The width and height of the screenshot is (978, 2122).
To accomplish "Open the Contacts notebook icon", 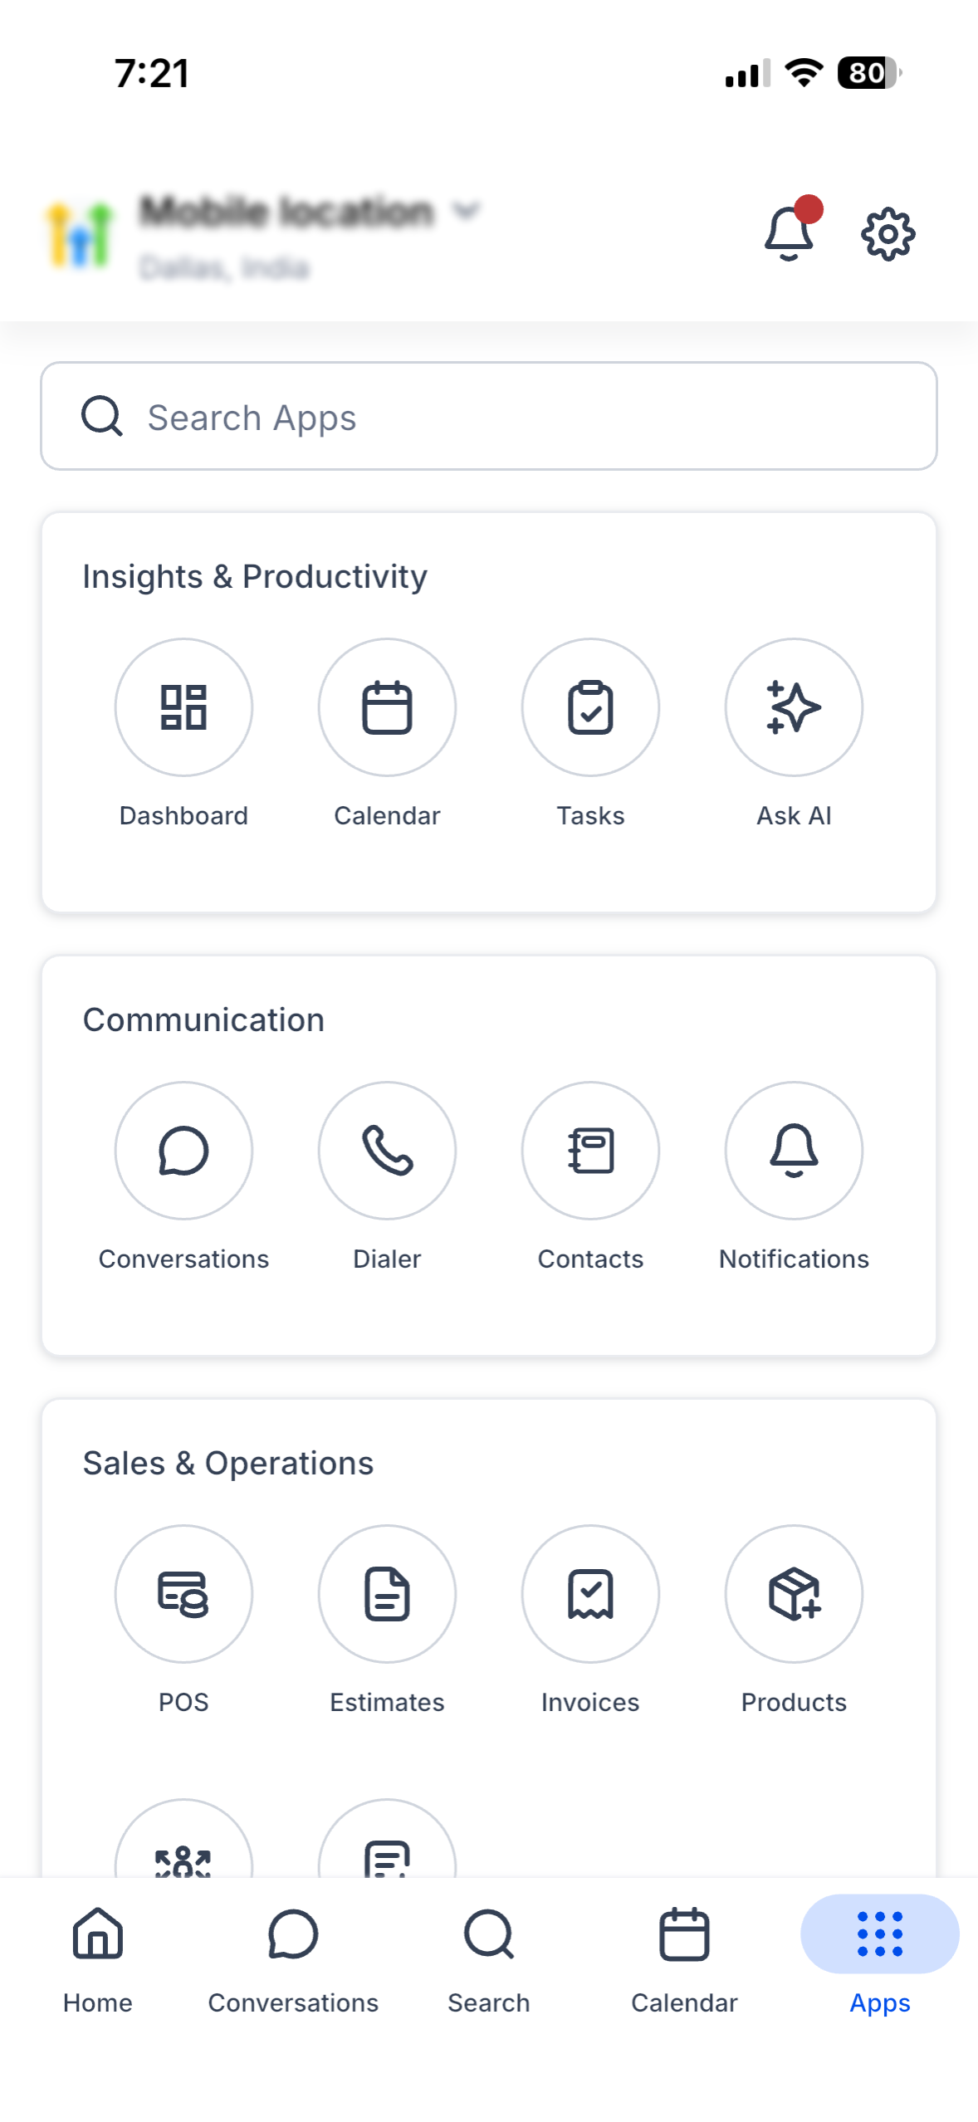I will pos(590,1151).
